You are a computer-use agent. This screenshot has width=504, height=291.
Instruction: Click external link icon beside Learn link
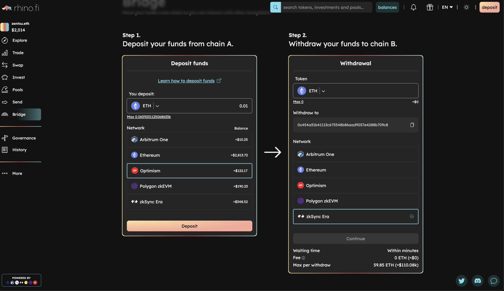[x=219, y=81]
